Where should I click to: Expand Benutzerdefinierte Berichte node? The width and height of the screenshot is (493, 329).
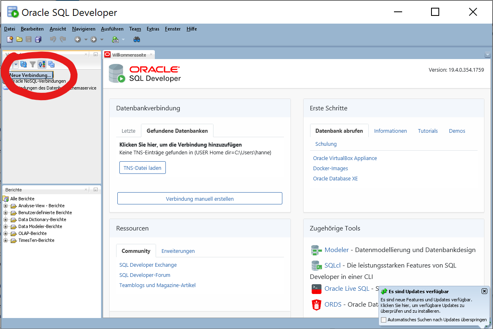[6, 213]
